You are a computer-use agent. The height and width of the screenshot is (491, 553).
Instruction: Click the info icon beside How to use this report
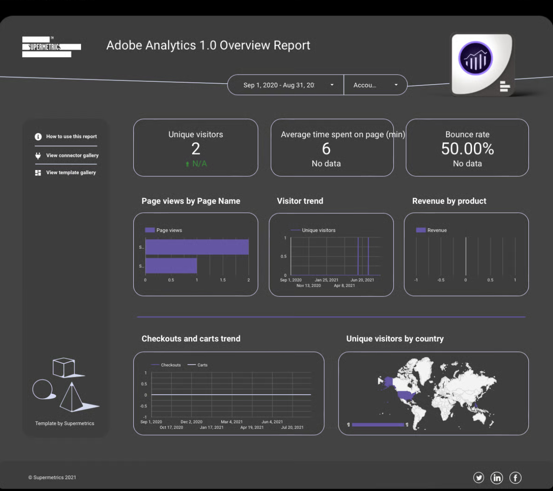[x=38, y=137]
